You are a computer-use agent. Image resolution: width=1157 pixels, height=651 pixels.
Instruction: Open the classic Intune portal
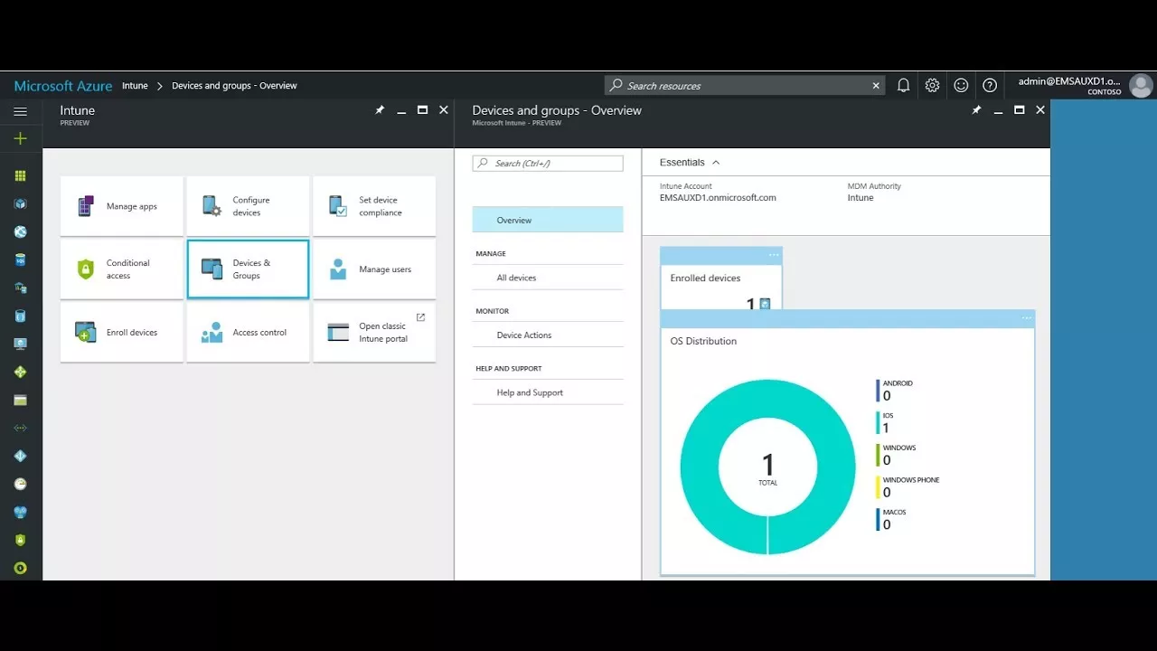point(374,332)
